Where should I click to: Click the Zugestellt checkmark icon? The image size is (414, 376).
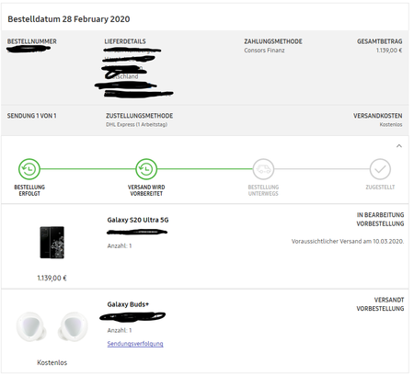380,169
